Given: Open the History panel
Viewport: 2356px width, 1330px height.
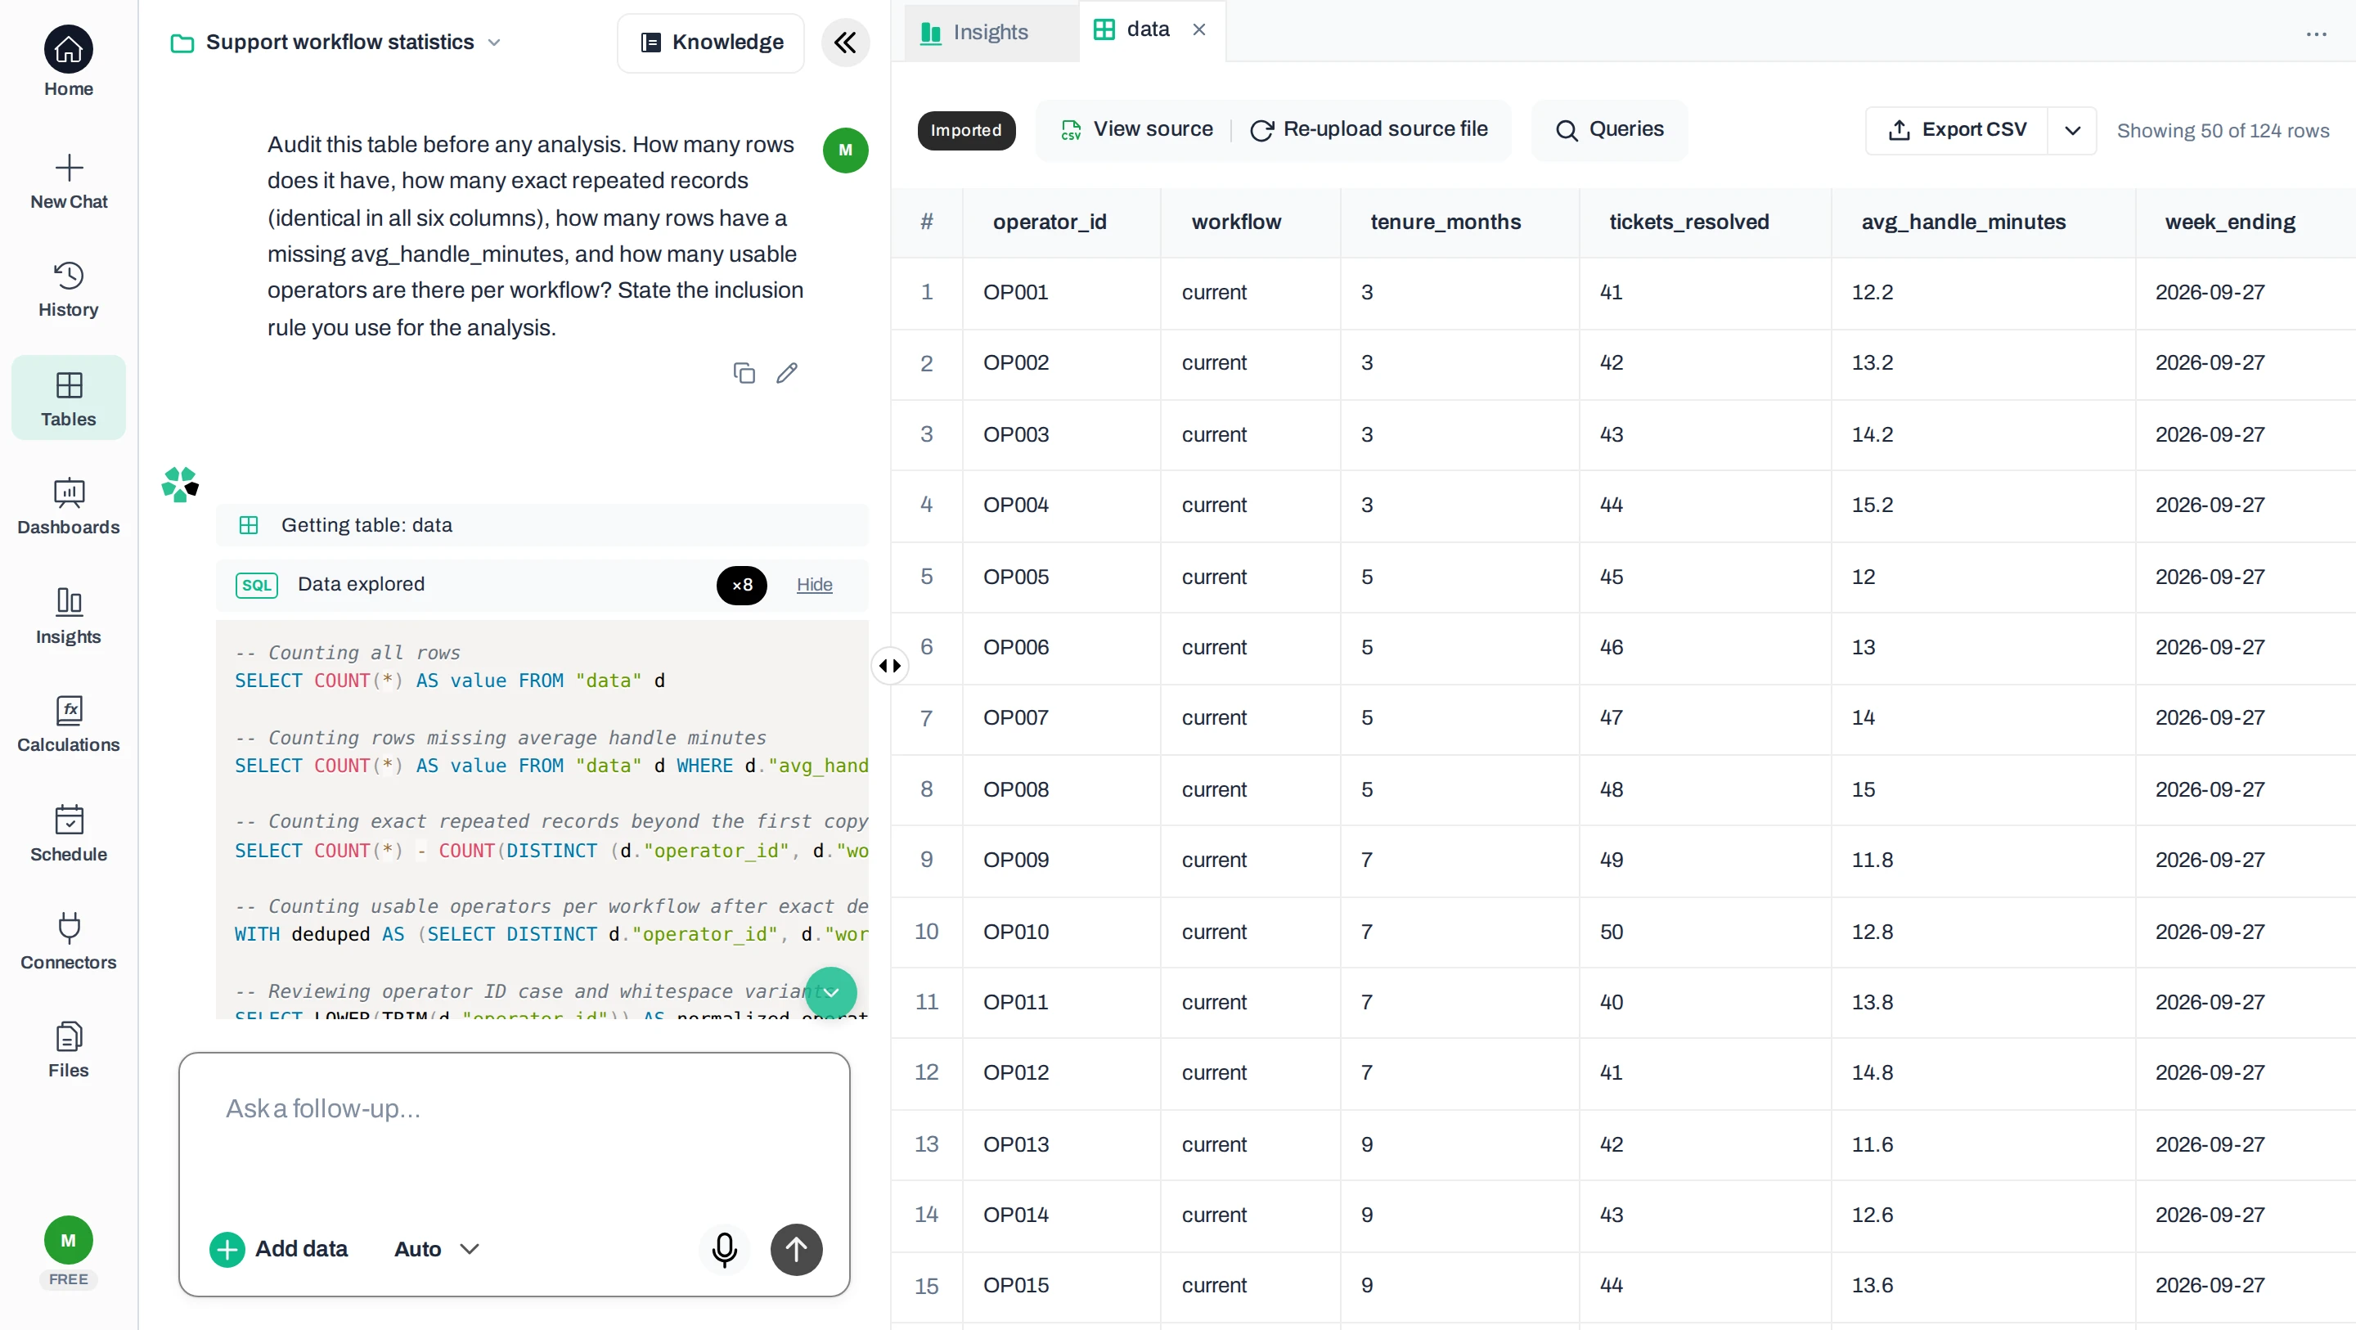Looking at the screenshot, I should coord(69,290).
